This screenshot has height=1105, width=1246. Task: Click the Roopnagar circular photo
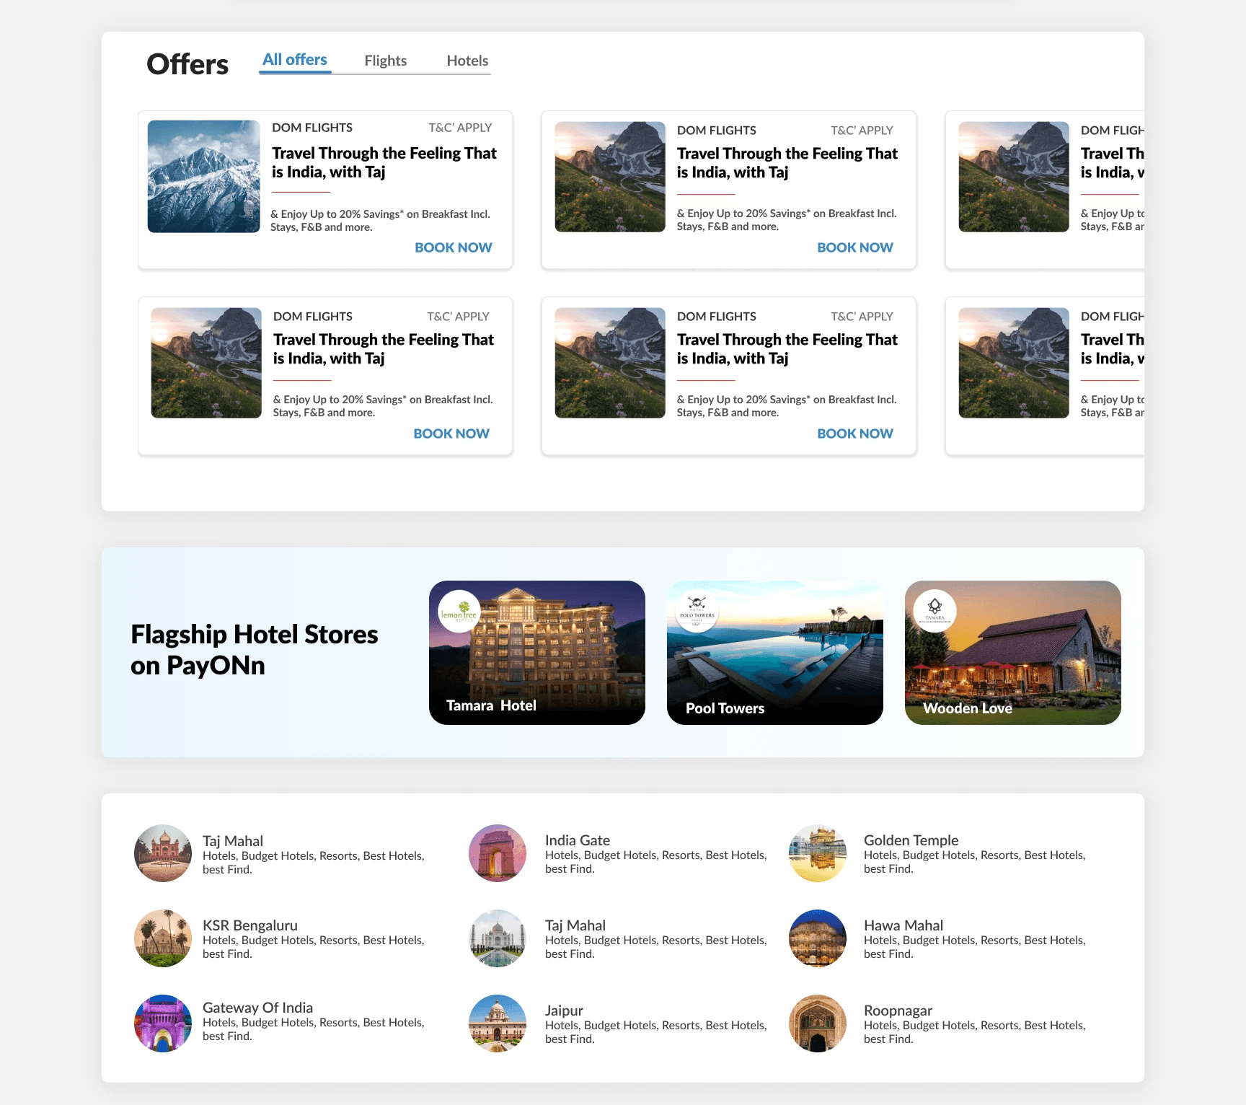click(x=818, y=1023)
